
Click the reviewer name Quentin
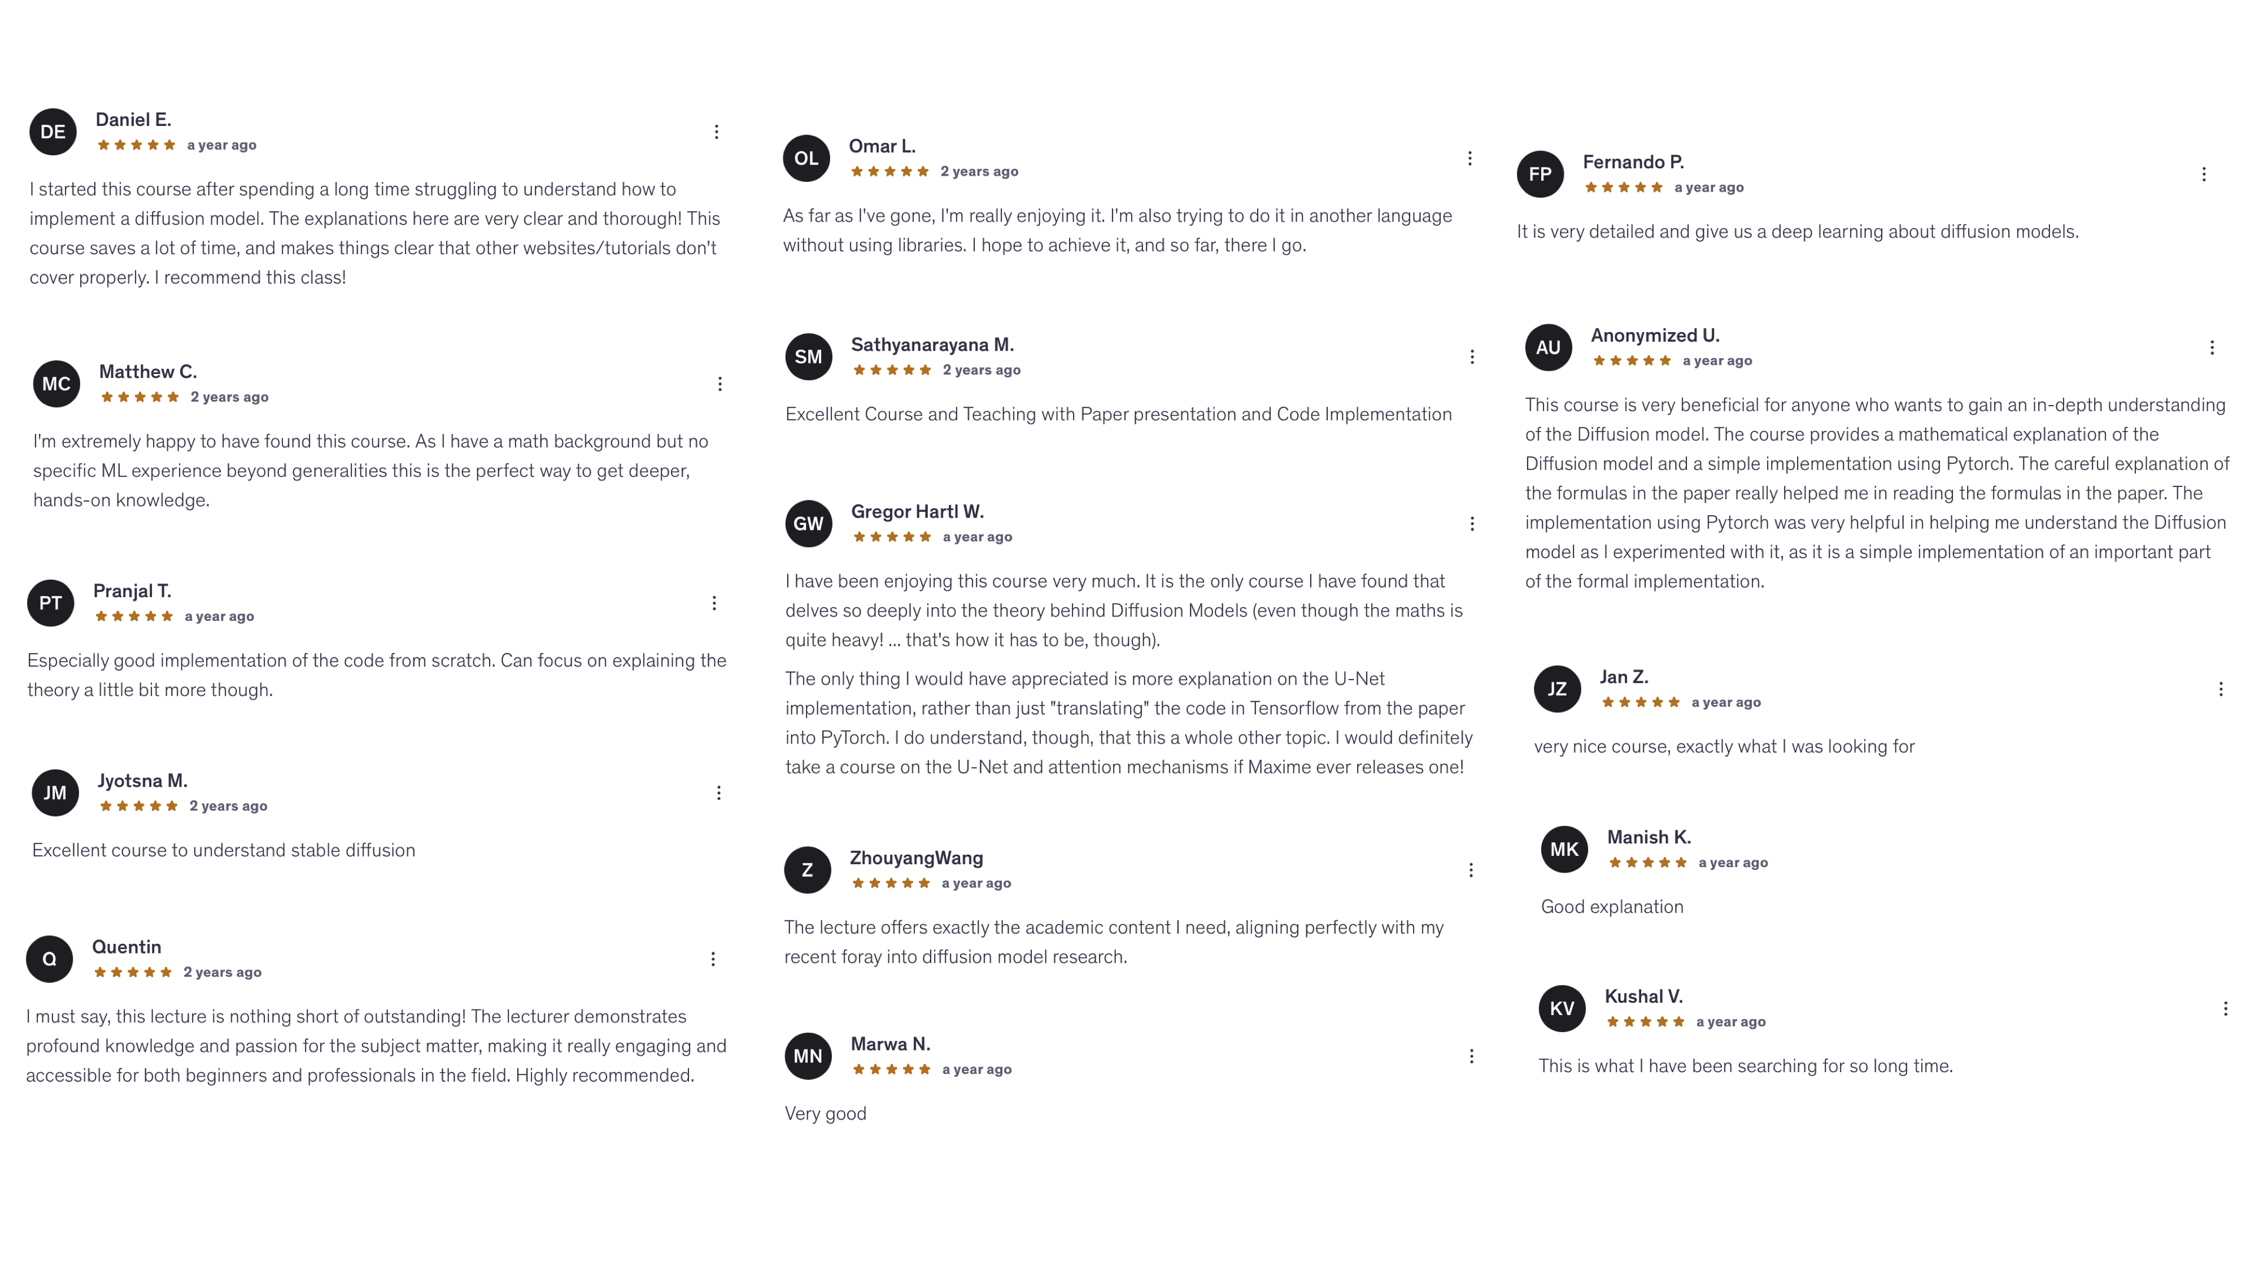(x=127, y=946)
